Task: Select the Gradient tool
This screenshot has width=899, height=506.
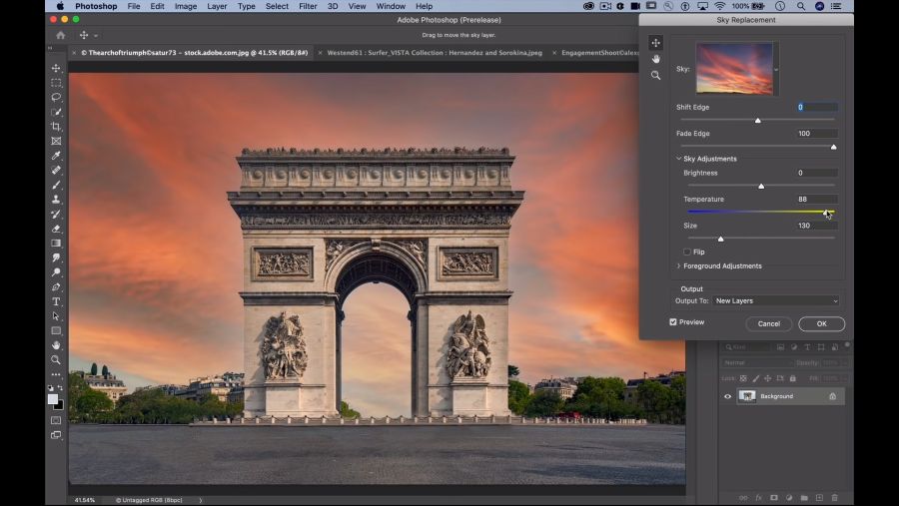Action: click(56, 243)
